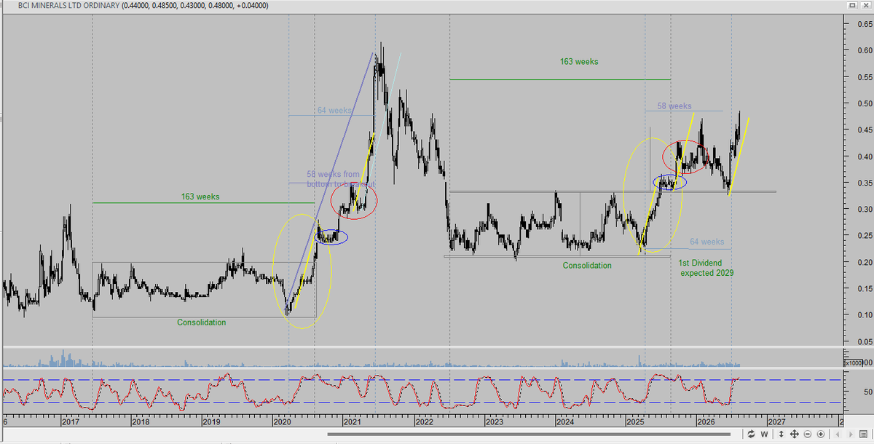Select the pan four-way arrow tool
The image size is (874, 444).
pos(795,434)
